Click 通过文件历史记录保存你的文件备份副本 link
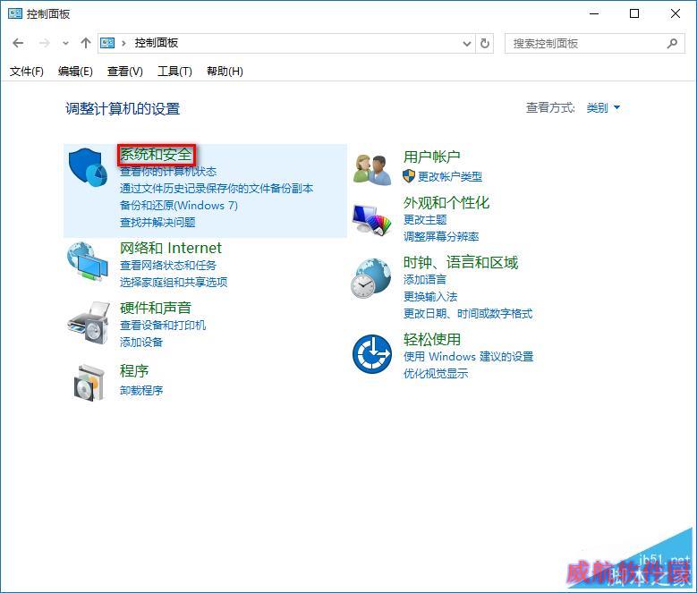The width and height of the screenshot is (697, 593). 217,189
